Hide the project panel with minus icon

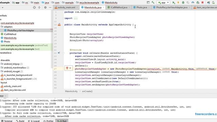click(x=50, y=7)
